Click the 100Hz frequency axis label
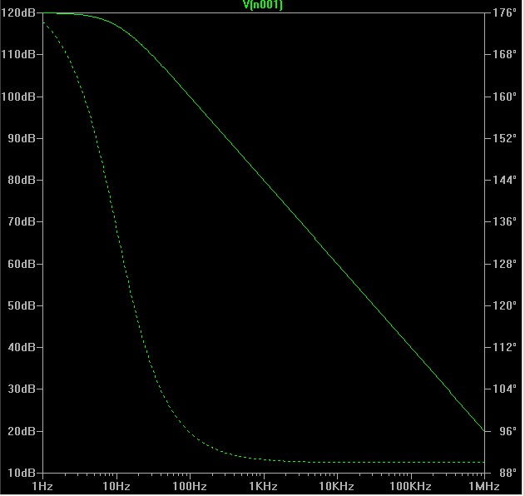 coord(190,485)
